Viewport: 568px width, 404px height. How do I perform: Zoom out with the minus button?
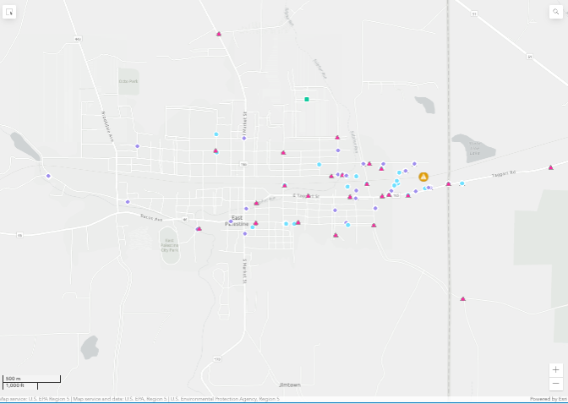coord(555,384)
